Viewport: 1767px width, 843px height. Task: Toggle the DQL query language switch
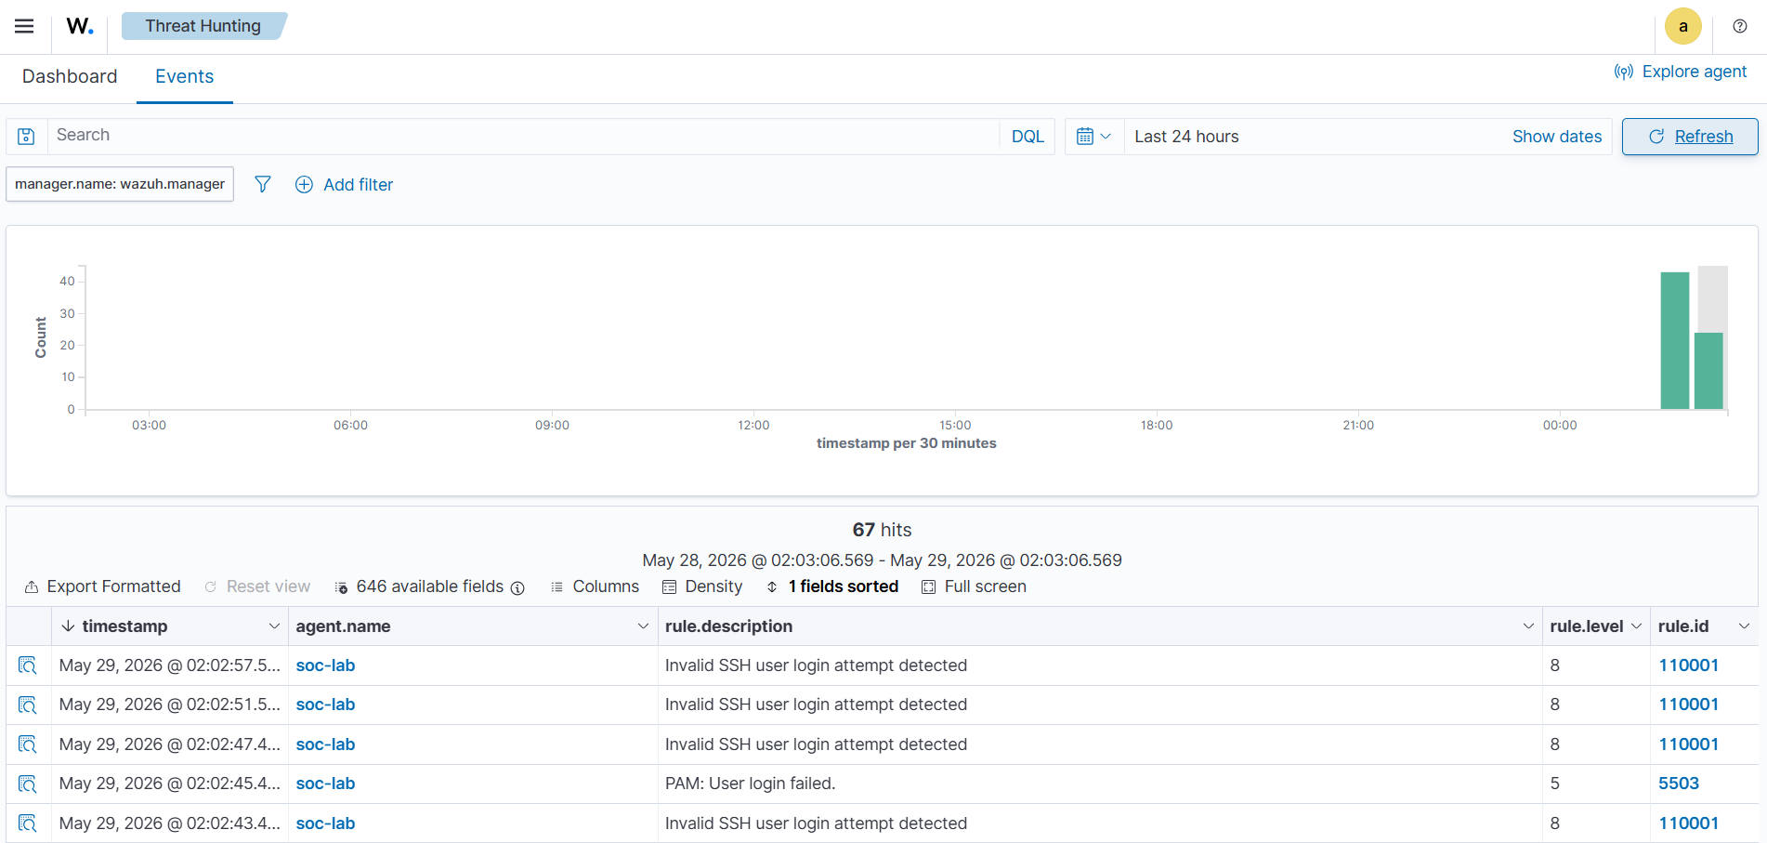pos(1027,137)
